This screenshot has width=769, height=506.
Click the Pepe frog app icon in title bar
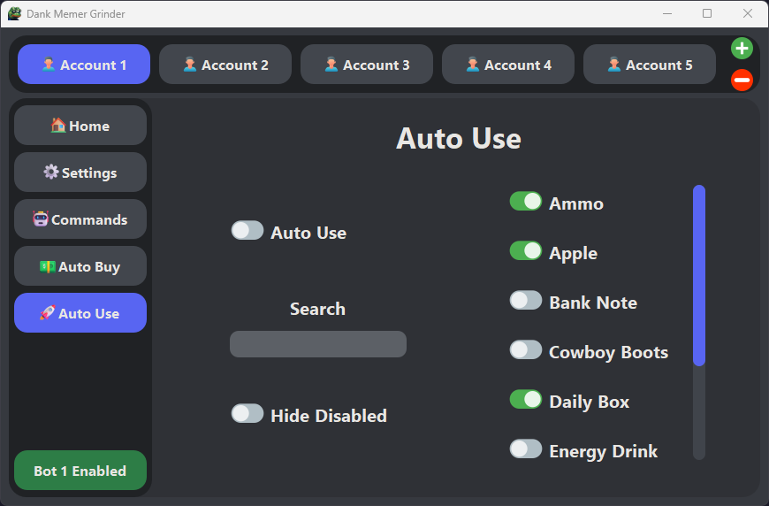[15, 13]
